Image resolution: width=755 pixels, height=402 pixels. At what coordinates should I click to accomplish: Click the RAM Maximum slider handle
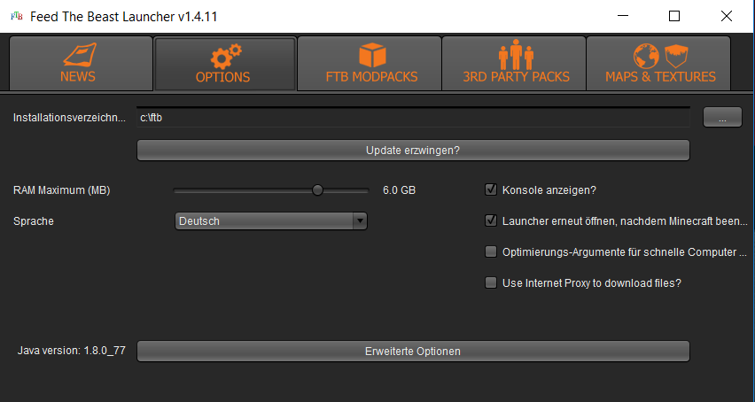(317, 190)
